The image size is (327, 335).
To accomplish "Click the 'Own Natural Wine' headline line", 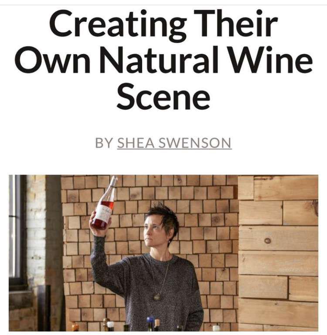I will (x=163, y=60).
